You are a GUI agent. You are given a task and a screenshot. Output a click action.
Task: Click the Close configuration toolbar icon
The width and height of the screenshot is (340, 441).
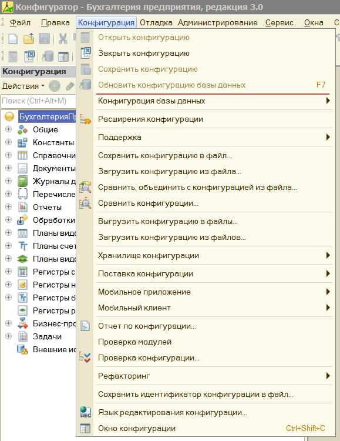29,56
